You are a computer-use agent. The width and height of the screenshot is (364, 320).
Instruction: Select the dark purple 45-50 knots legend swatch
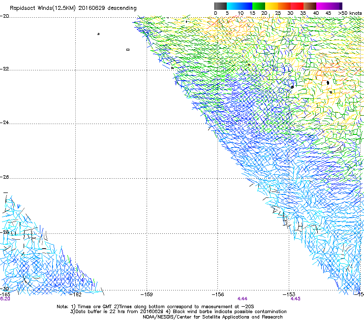pyautogui.click(x=335, y=6)
